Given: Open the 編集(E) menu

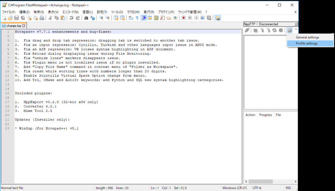Looking at the screenshot, I should [24, 12].
